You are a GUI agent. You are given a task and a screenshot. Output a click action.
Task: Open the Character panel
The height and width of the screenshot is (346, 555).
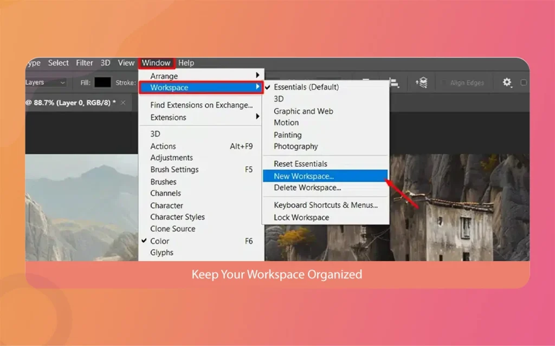pyautogui.click(x=201, y=205)
